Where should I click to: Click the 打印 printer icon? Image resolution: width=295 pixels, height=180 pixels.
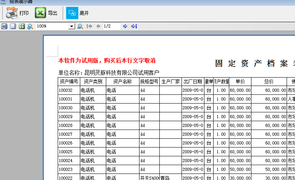tap(12, 13)
